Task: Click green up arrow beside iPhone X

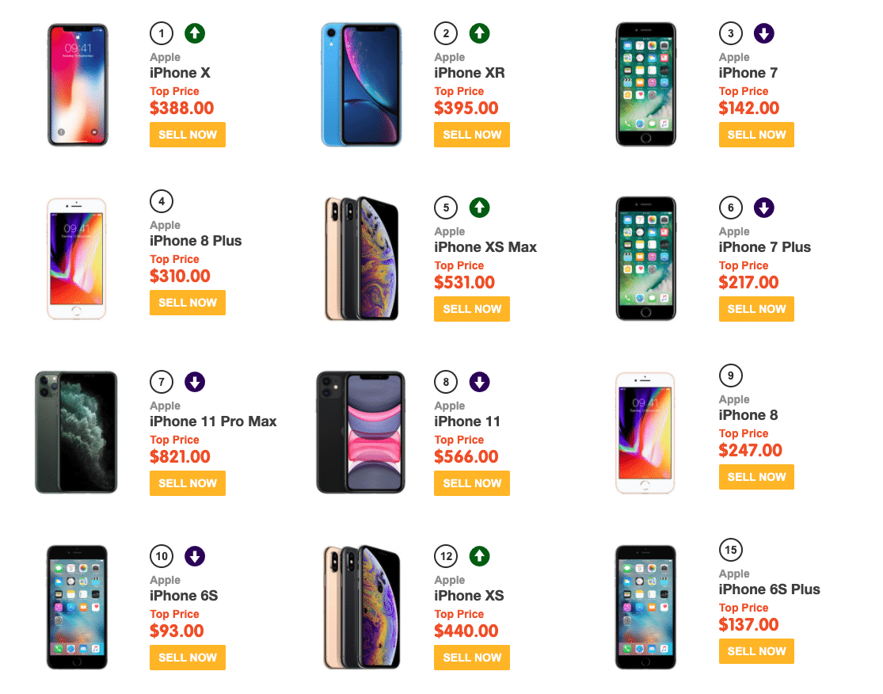Action: click(195, 33)
